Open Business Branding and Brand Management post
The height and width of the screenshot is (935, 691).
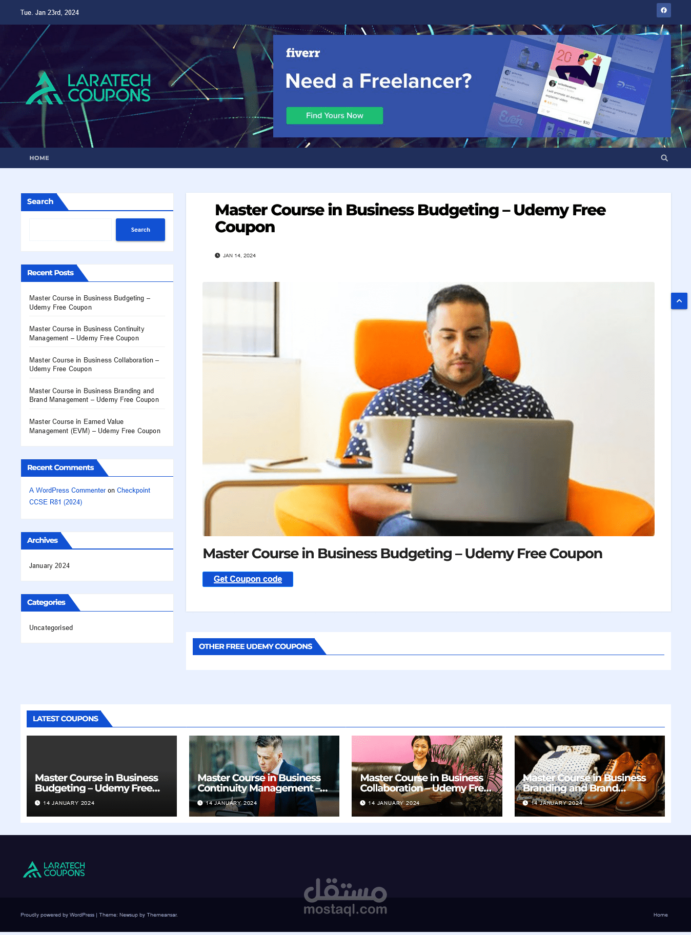tap(94, 395)
